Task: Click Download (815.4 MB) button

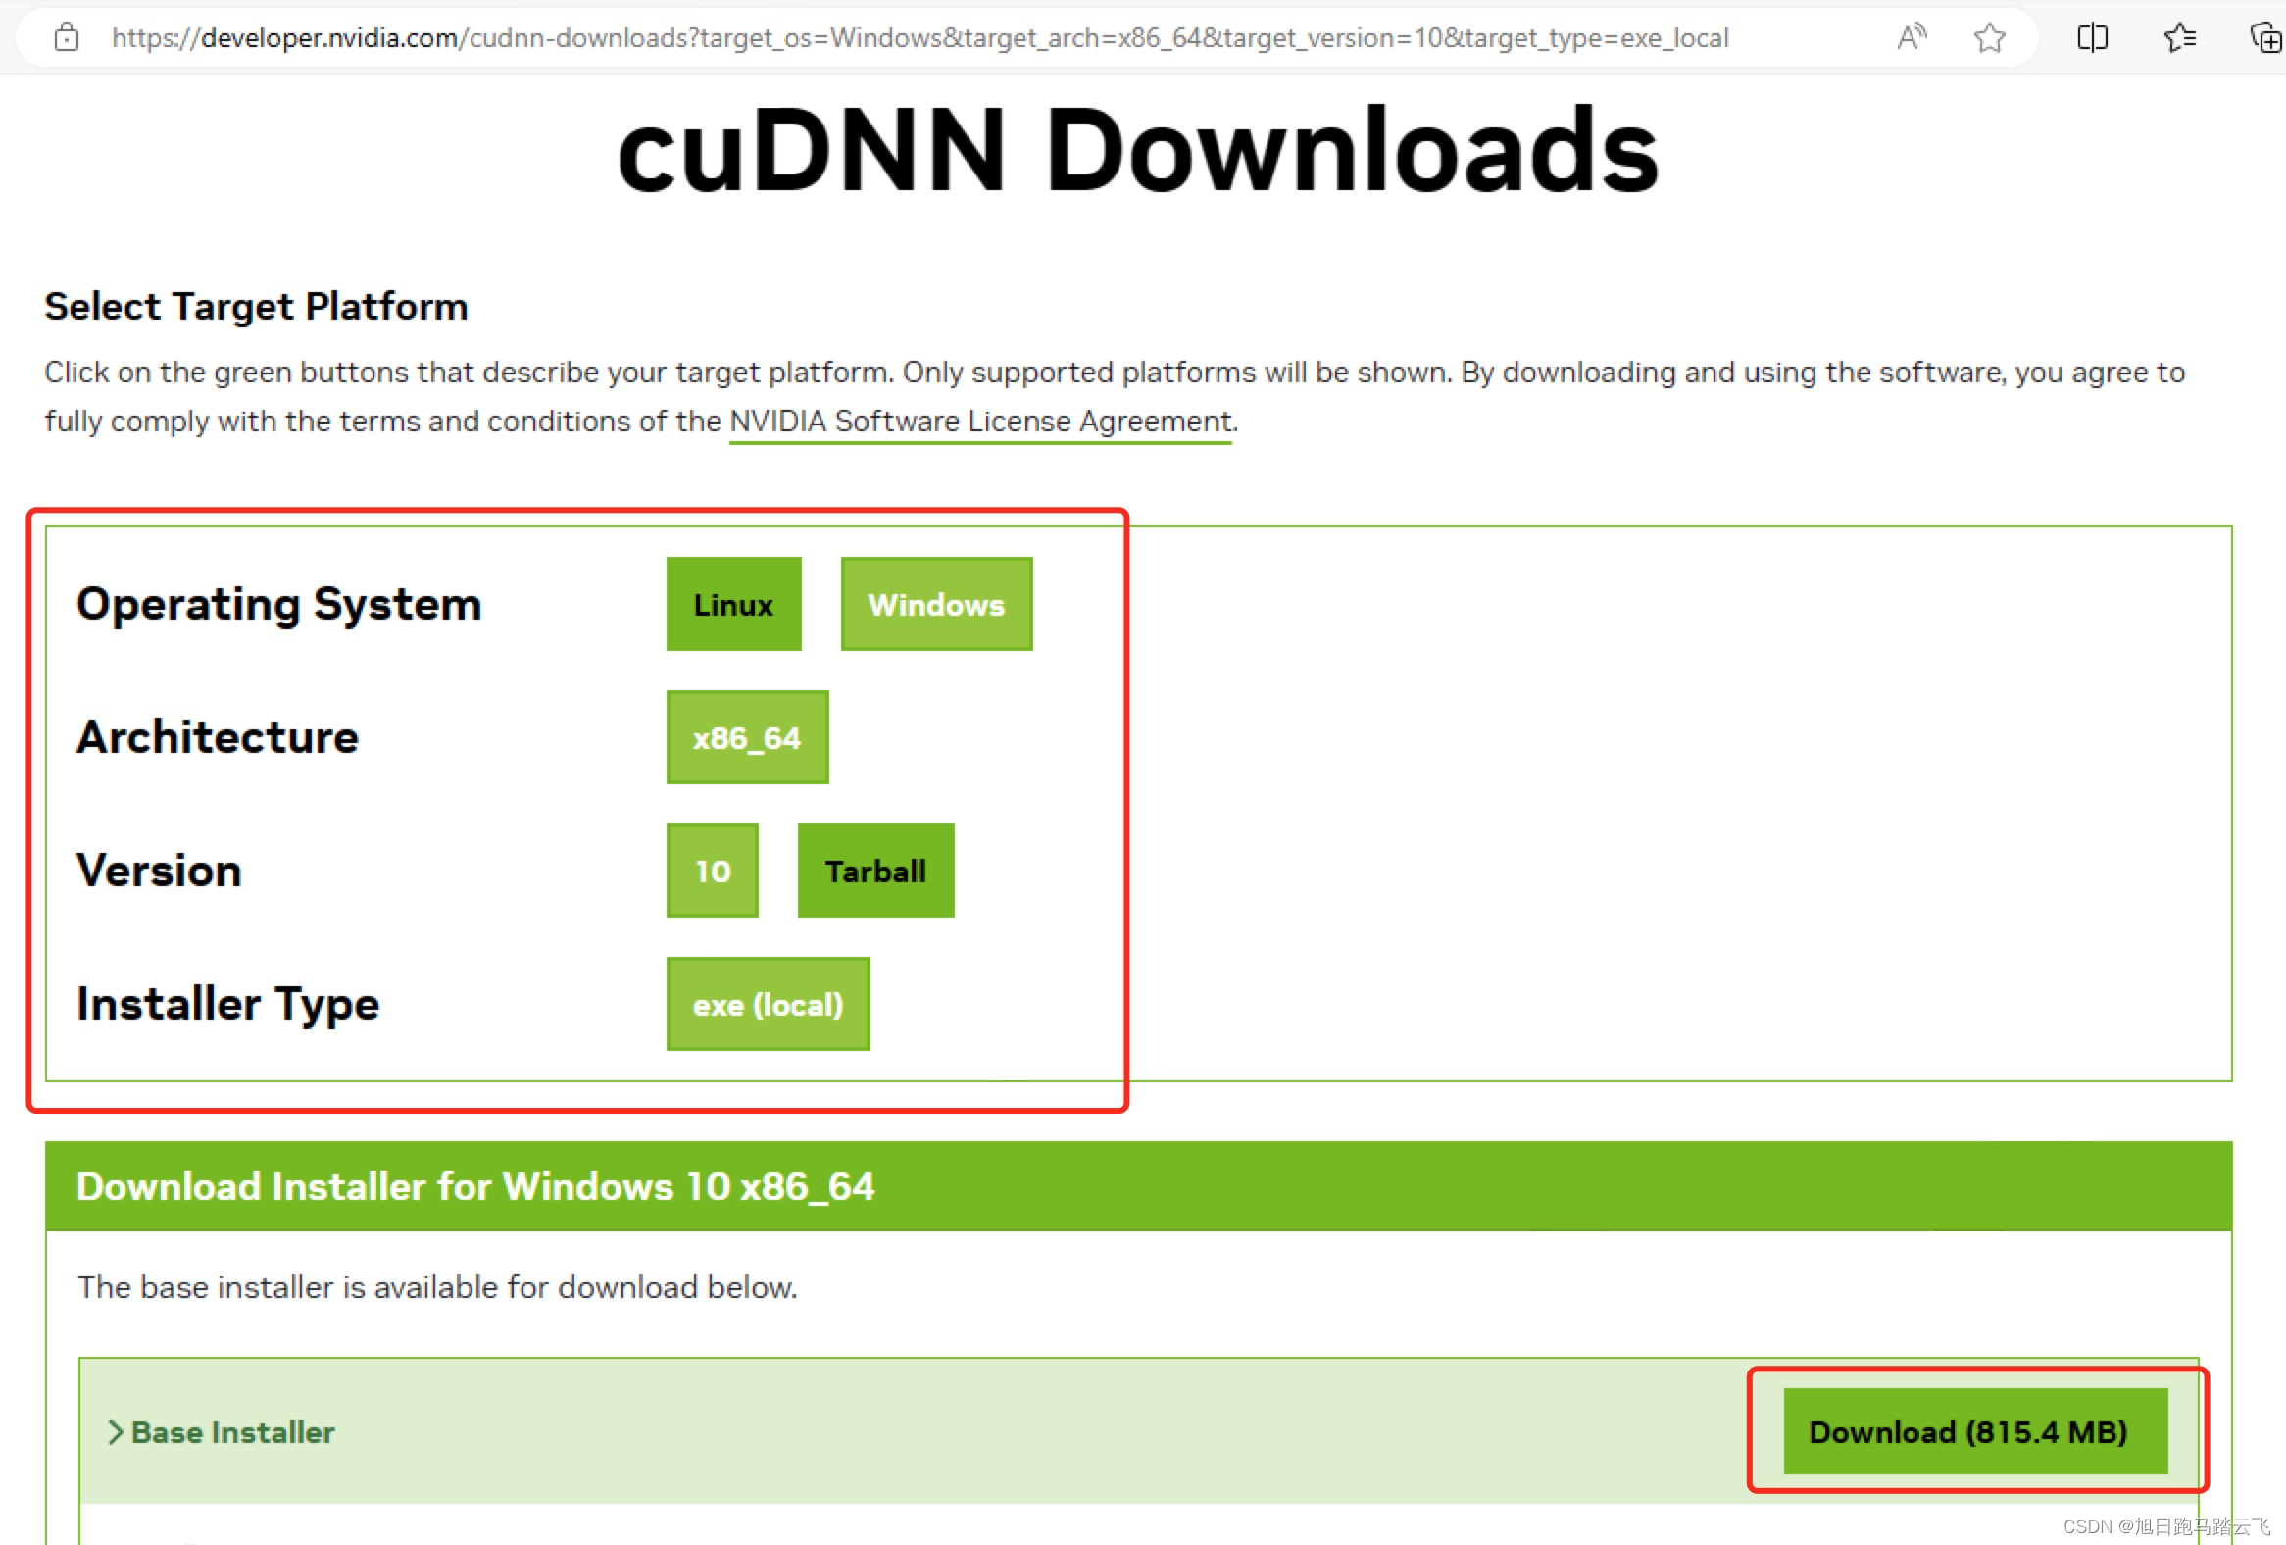Action: pyautogui.click(x=1974, y=1432)
